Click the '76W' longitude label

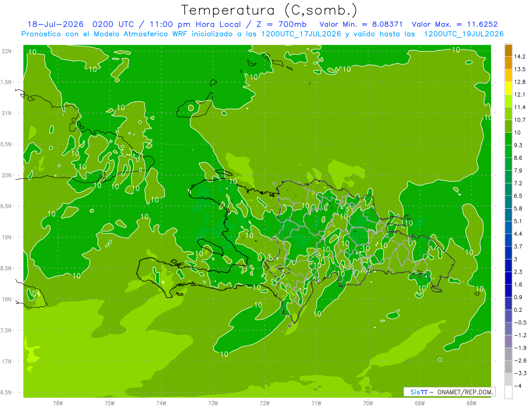tap(58, 403)
